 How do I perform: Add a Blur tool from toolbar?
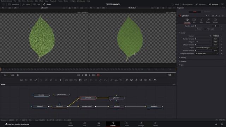pyautogui.click(x=60, y=80)
